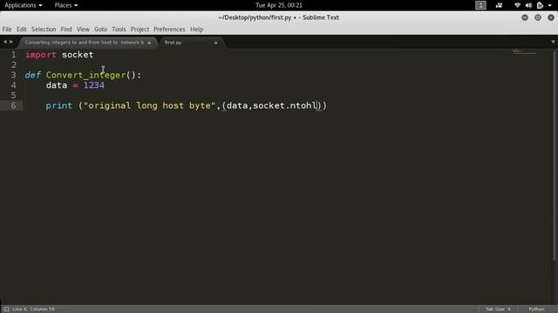Open the Applications menu in top bar
This screenshot has height=313, width=558.
(24, 5)
